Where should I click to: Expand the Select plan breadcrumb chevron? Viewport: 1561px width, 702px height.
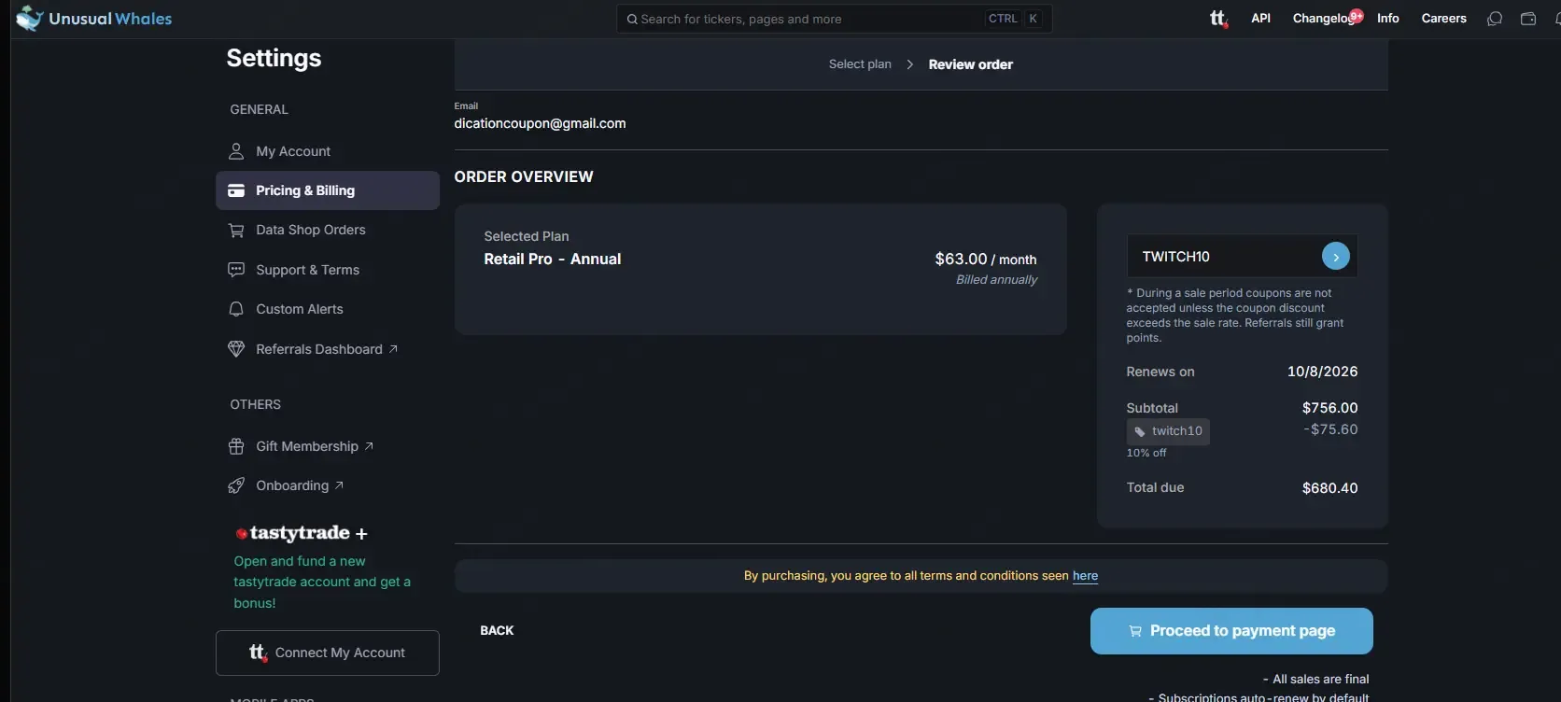point(908,64)
